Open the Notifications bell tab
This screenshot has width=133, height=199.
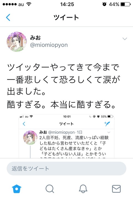pyautogui.click(x=83, y=189)
